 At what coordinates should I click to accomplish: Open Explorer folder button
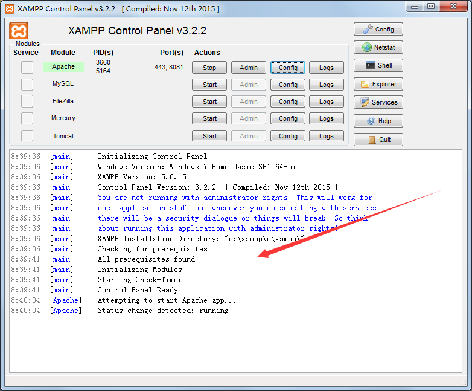click(x=378, y=84)
